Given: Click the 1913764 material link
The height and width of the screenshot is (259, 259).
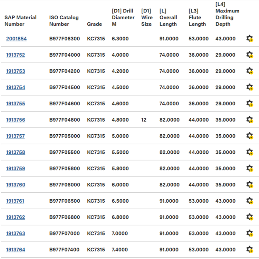Looking at the screenshot, I should [x=16, y=250].
